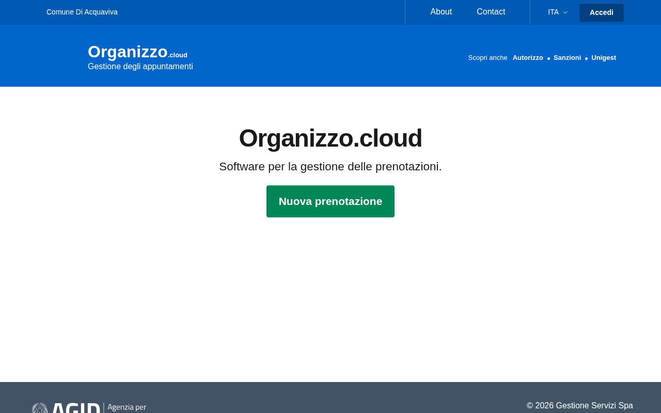661x413 pixels.
Task: Click the AGID republic emblem icon
Action: point(40,408)
